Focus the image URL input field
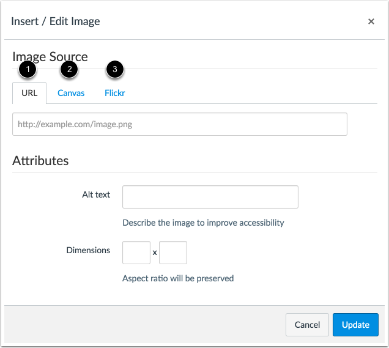 click(180, 124)
